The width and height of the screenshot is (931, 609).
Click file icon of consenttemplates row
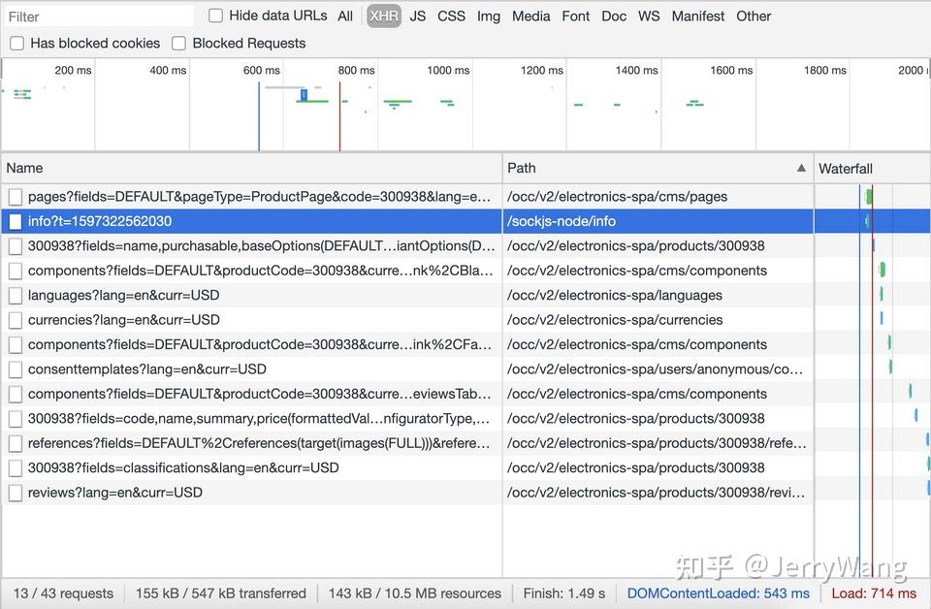[x=16, y=369]
